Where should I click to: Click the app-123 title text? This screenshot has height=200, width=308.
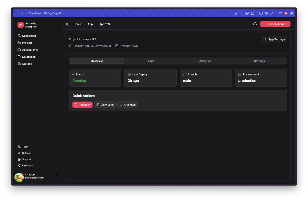(x=91, y=39)
